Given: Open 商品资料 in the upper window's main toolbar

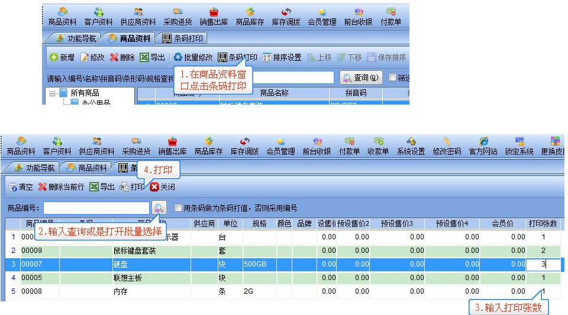Looking at the screenshot, I should [x=62, y=17].
